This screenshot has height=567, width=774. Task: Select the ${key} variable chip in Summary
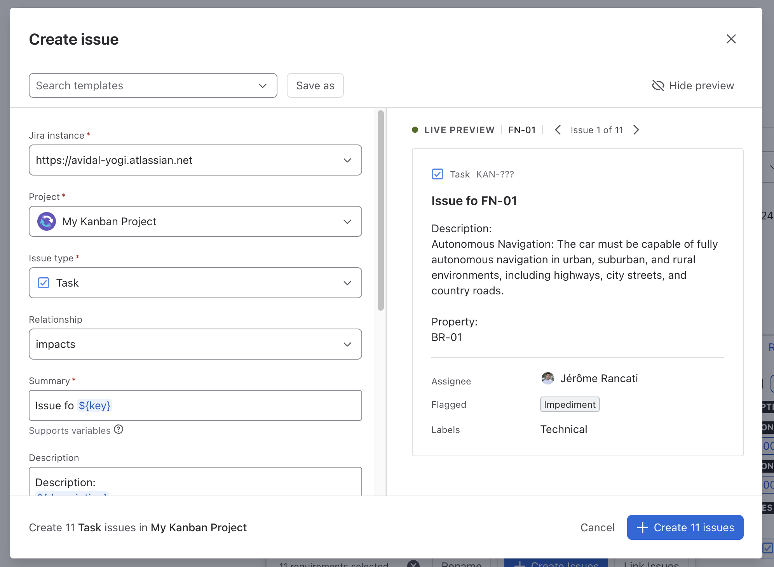[x=94, y=405]
